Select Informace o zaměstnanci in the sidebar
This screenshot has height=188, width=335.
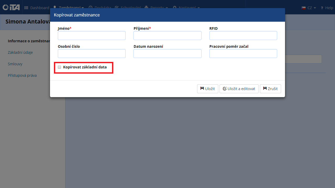pyautogui.click(x=29, y=41)
